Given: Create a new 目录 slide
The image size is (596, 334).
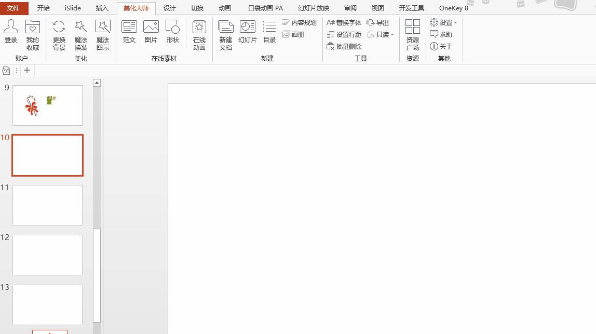Looking at the screenshot, I should coord(269,34).
